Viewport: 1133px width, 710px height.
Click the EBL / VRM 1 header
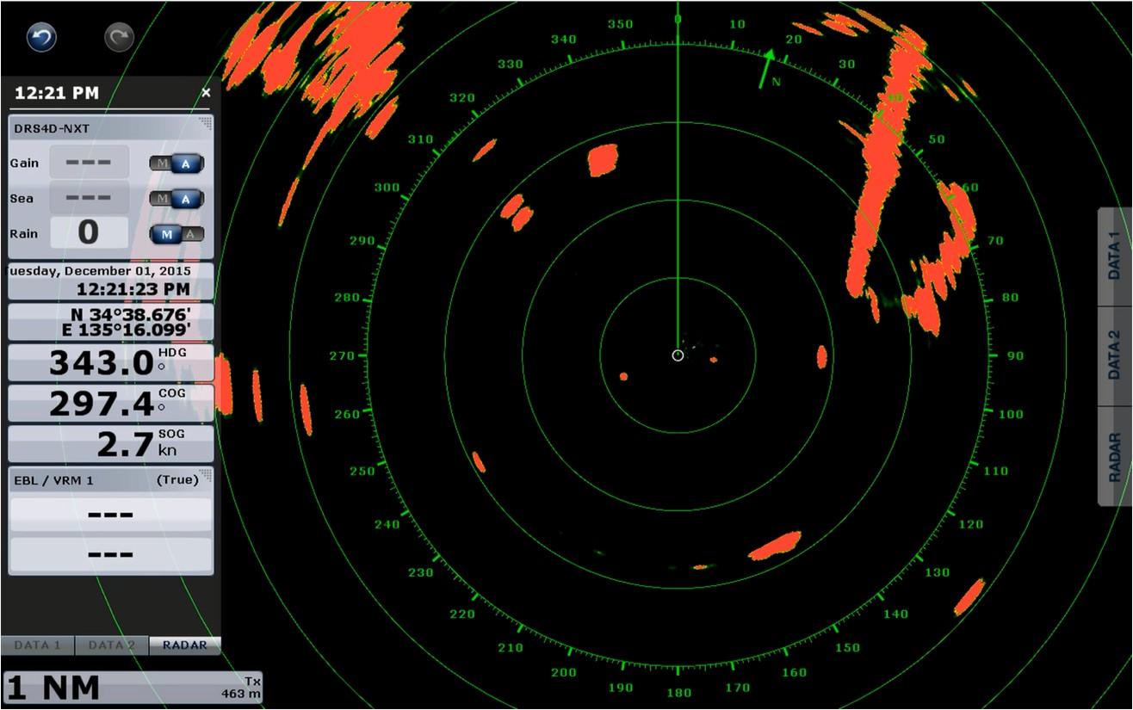pyautogui.click(x=111, y=480)
